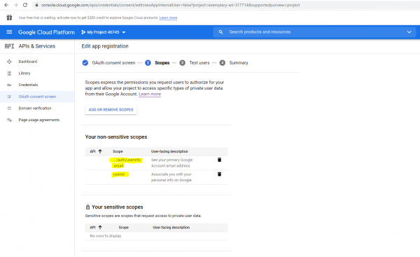Open the Summary step
The height and width of the screenshot is (257, 420).
point(234,63)
